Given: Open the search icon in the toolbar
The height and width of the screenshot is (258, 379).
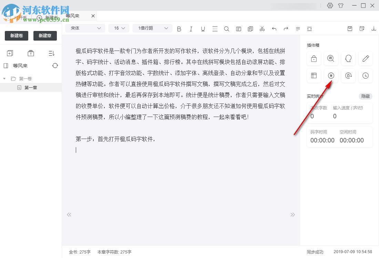Looking at the screenshot, I should pos(227,29).
